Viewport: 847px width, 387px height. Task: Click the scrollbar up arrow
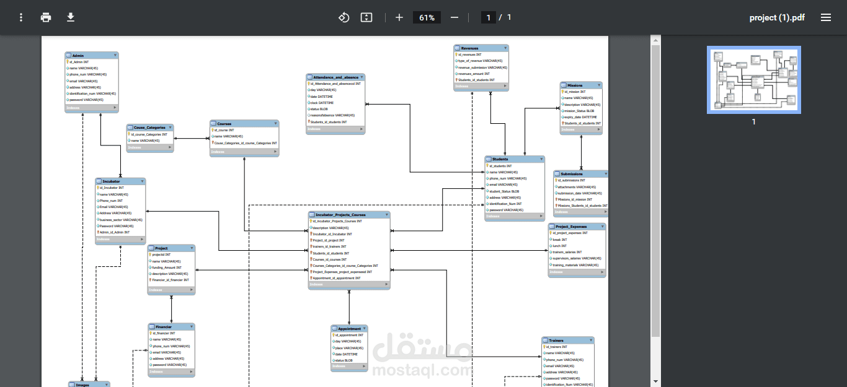tap(655, 40)
